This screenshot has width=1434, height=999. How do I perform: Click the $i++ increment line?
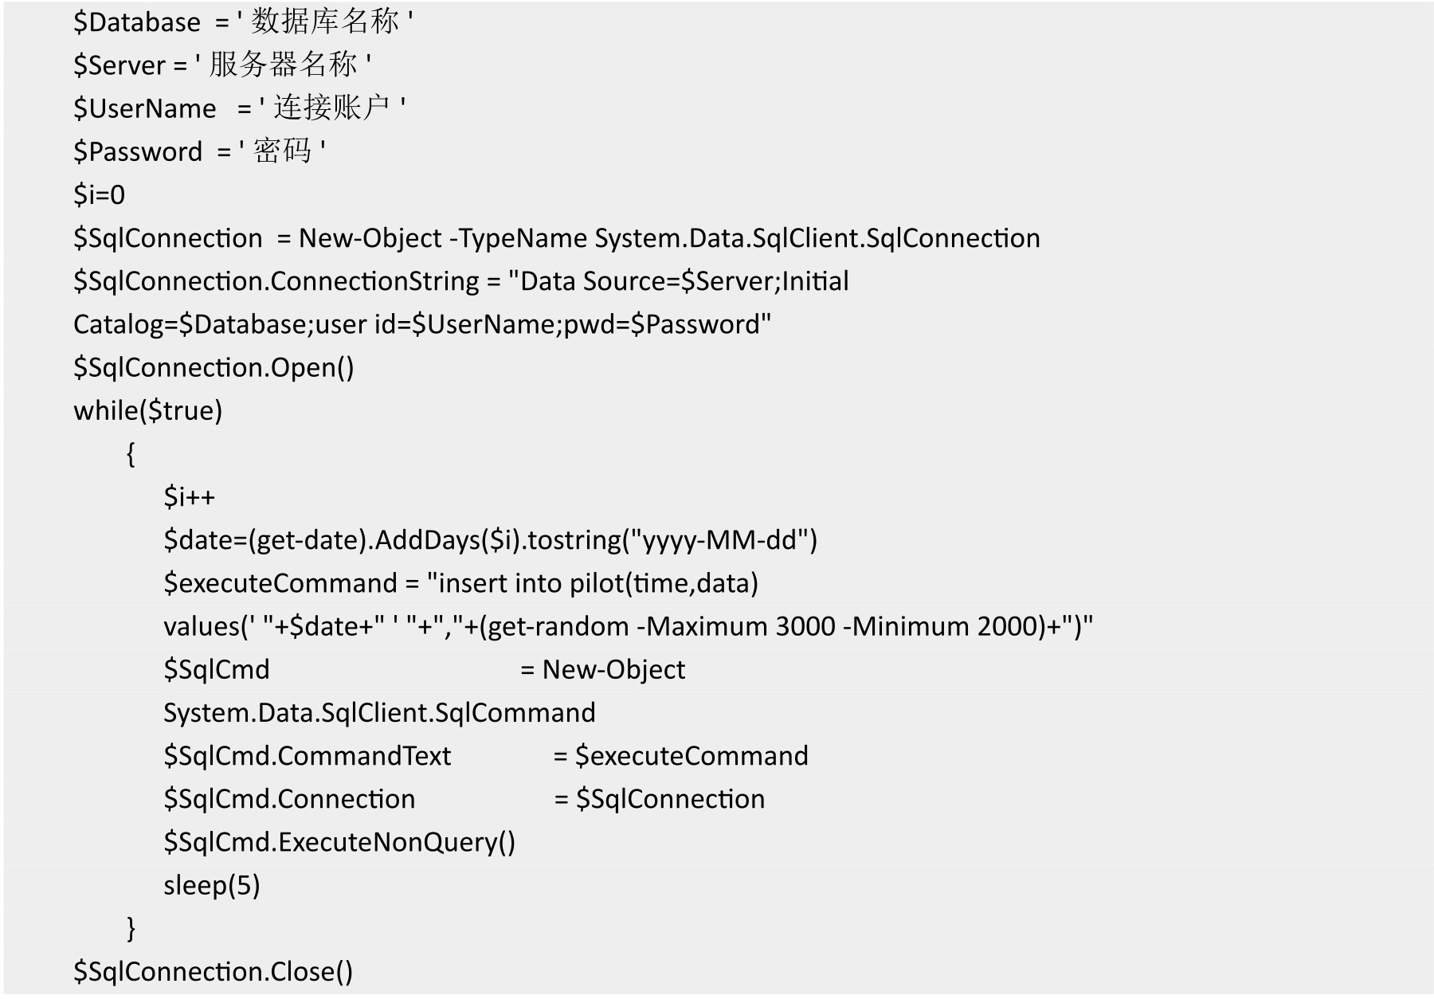tap(190, 497)
